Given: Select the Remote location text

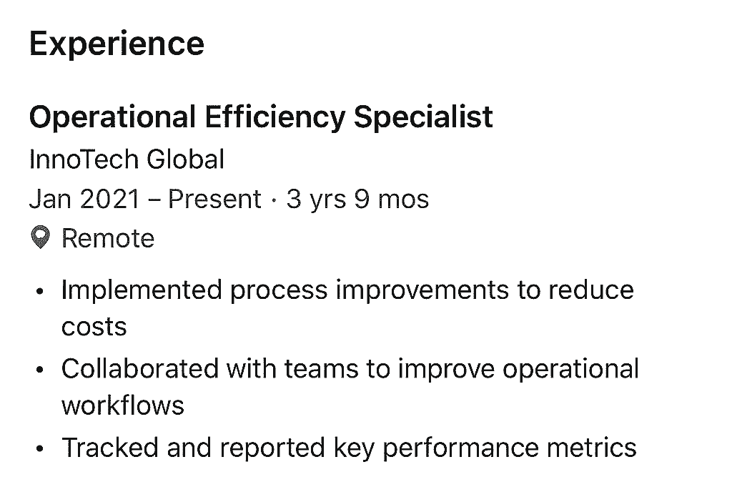Looking at the screenshot, I should tap(108, 238).
